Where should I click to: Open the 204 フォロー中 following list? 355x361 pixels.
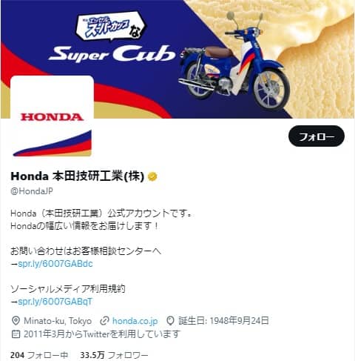[39, 355]
